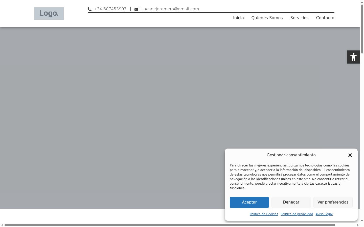Open the Quienes Somos menu item
The image size is (364, 227).
pyautogui.click(x=267, y=18)
